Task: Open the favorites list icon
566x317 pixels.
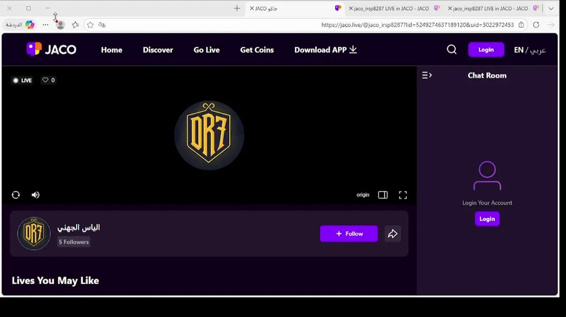Action: (75, 25)
